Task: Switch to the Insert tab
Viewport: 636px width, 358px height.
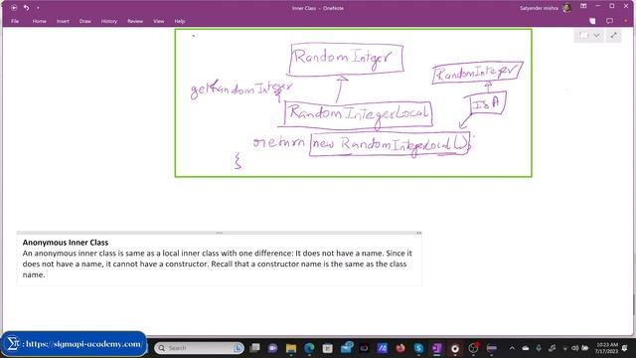Action: pyautogui.click(x=63, y=21)
